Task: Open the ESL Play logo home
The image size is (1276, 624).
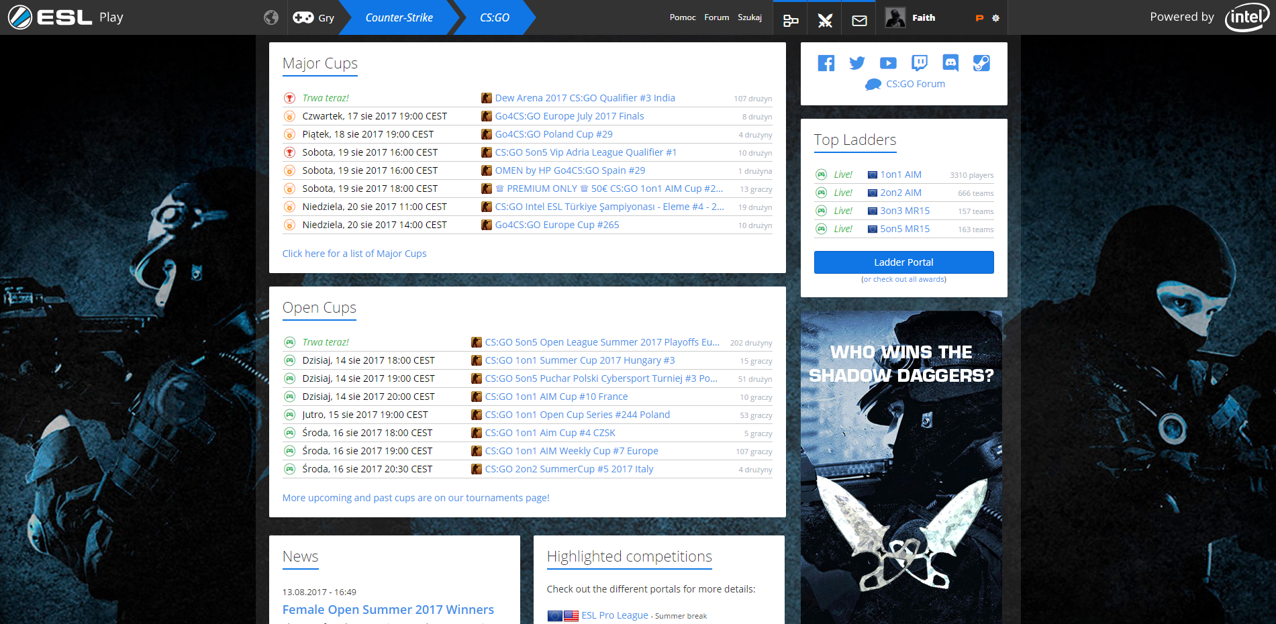Action: click(65, 17)
